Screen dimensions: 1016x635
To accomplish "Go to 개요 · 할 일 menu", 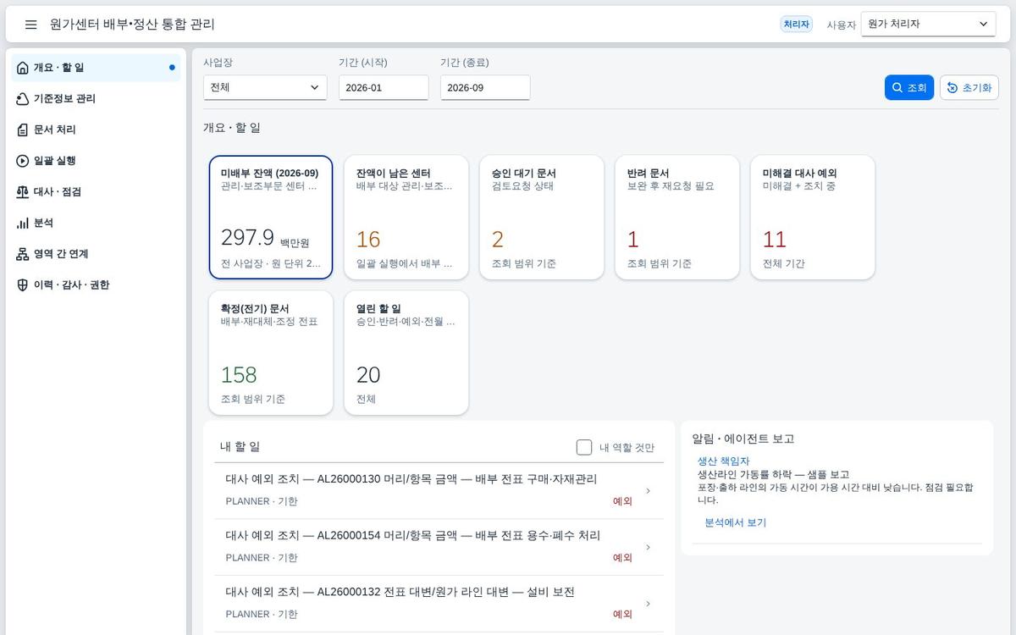I will coord(96,68).
